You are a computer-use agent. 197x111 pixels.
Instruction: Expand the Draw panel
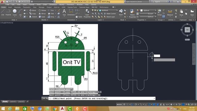coord(14,20)
